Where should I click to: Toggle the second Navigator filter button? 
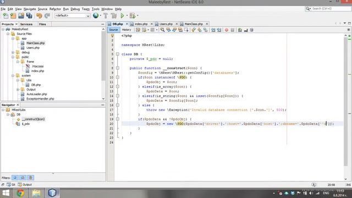tap(23, 178)
